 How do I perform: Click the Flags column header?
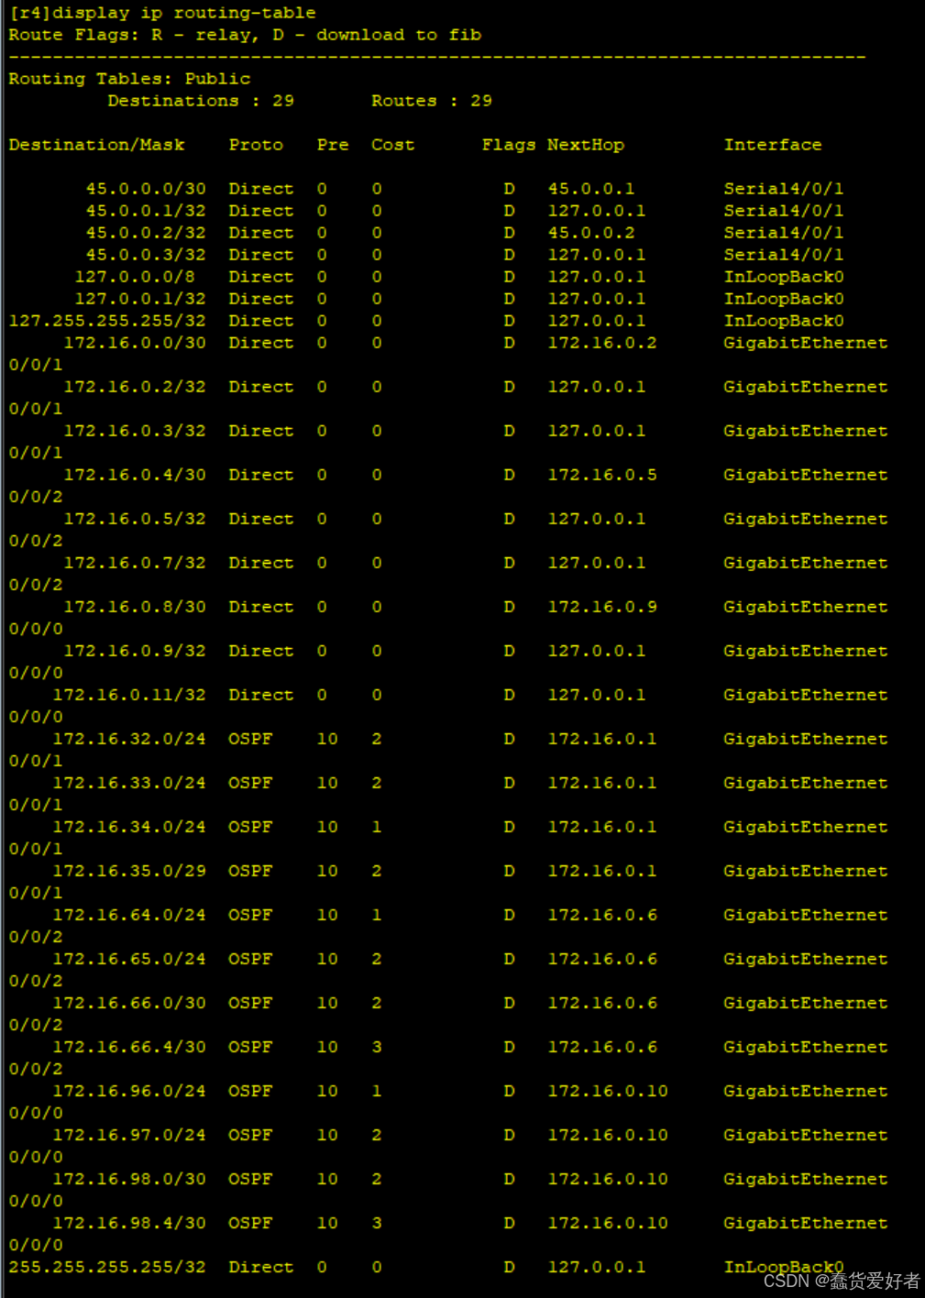tap(508, 144)
